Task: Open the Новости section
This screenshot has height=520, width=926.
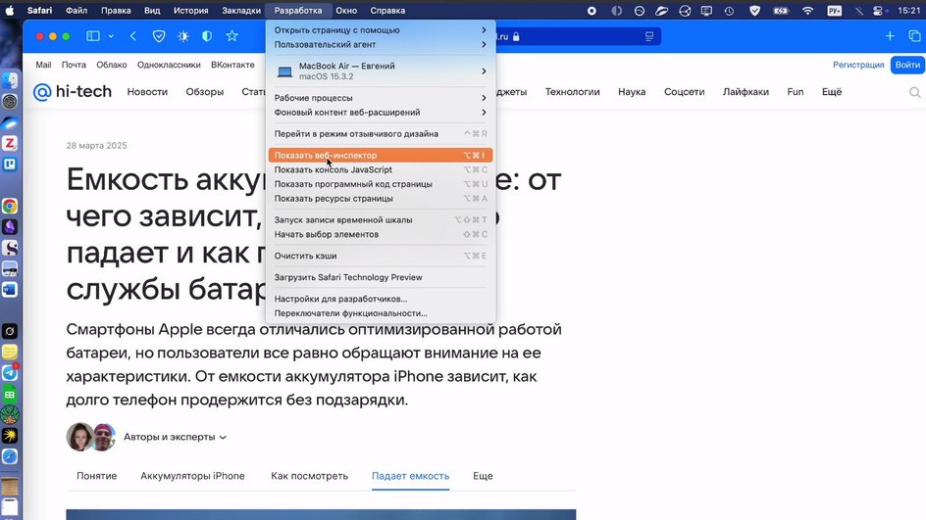Action: click(x=147, y=92)
